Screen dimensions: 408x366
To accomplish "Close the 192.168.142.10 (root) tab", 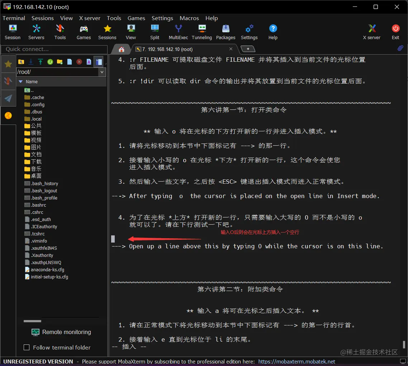I will 231,49.
